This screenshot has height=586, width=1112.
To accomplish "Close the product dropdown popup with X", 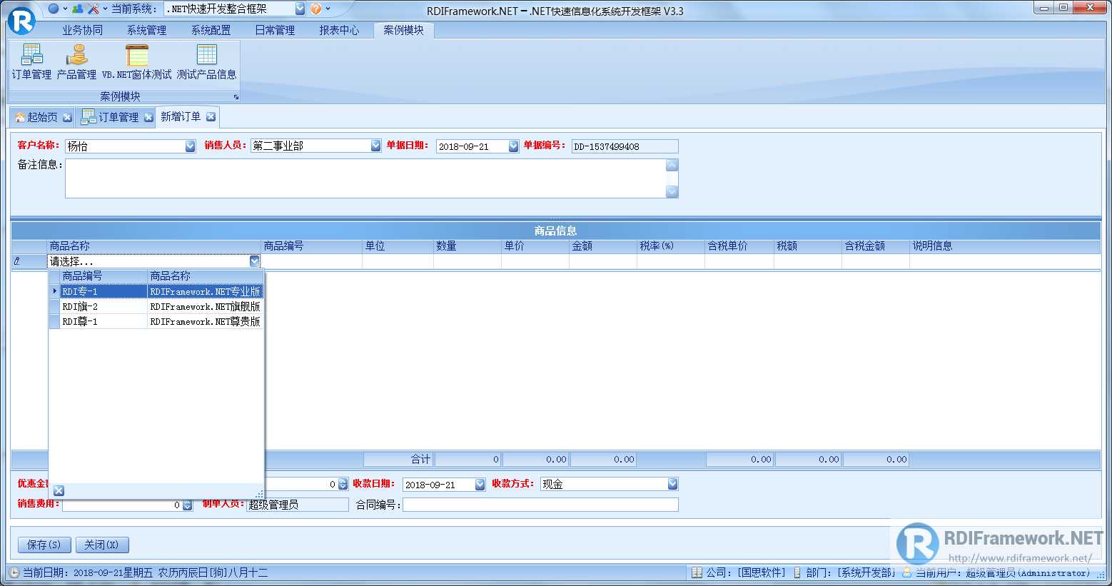I will click(x=59, y=490).
